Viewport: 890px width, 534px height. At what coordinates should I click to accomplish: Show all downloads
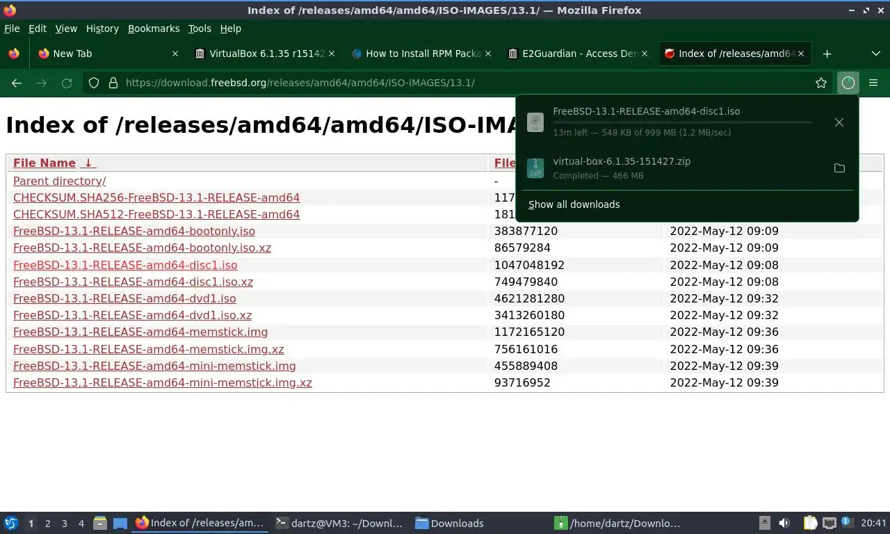point(574,204)
